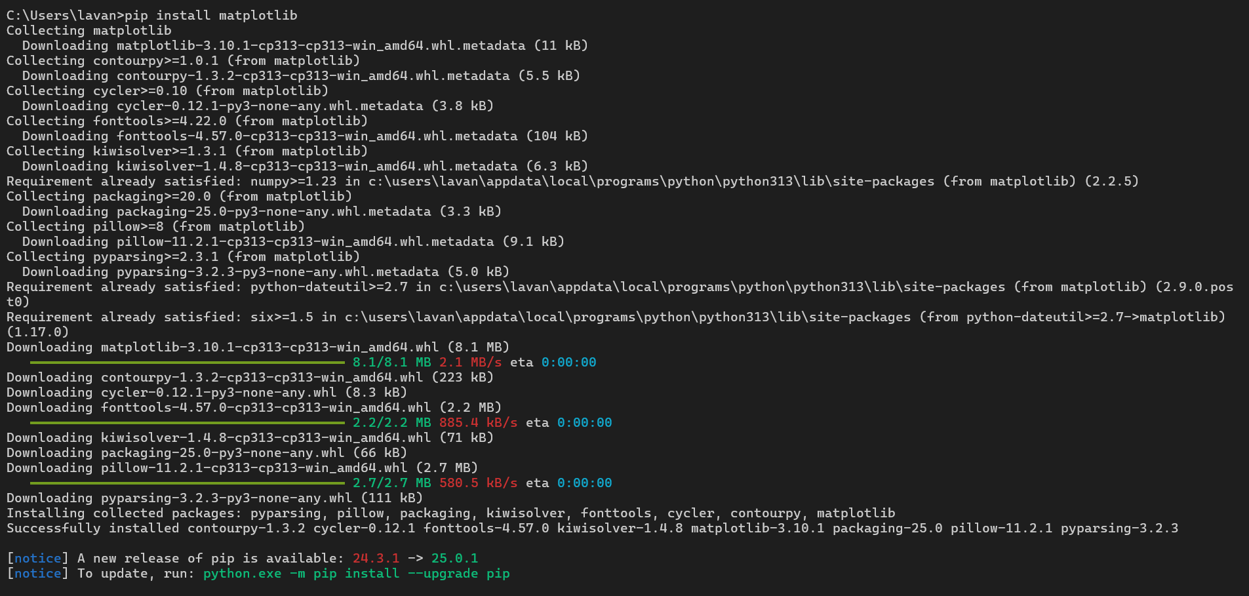Click the 'Successfully installed' output line
This screenshot has width=1249, height=596.
click(x=592, y=528)
